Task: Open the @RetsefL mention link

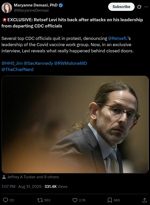Action: [118, 38]
